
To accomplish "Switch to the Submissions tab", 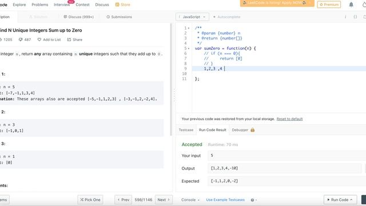I will coord(120,17).
